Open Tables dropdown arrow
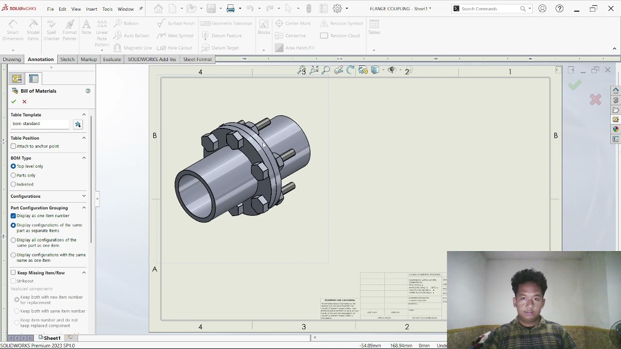 pyautogui.click(x=374, y=50)
